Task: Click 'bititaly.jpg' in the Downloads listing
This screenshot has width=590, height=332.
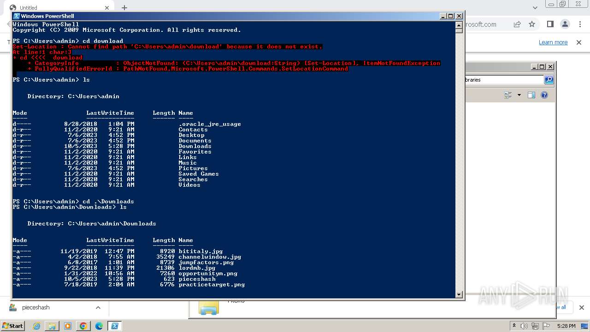Action: tap(201, 251)
